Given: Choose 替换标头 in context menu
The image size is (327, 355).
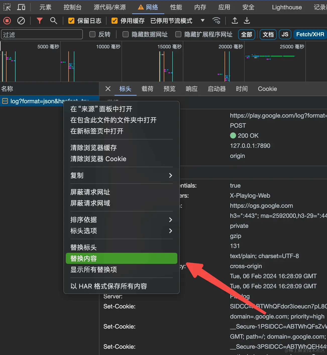Looking at the screenshot, I should point(122,247).
